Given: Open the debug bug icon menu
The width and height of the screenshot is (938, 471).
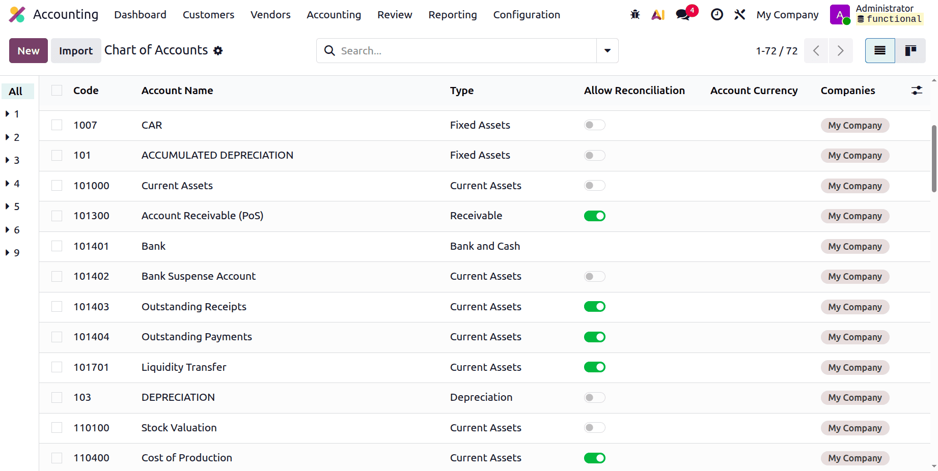Looking at the screenshot, I should click(x=635, y=15).
